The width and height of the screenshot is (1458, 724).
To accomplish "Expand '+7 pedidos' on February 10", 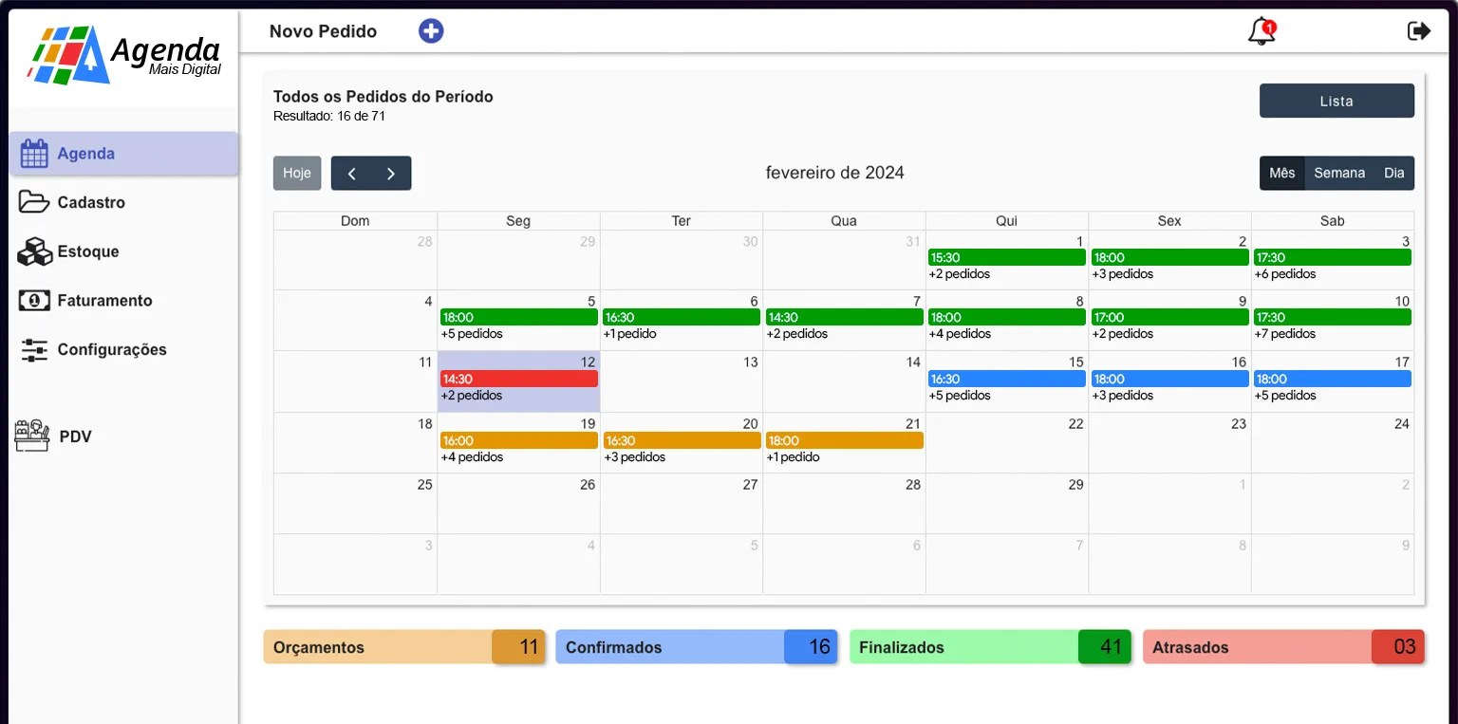I will [x=1284, y=334].
